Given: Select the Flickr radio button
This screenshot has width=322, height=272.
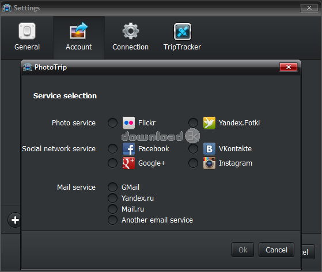Looking at the screenshot, I should pyautogui.click(x=112, y=123).
